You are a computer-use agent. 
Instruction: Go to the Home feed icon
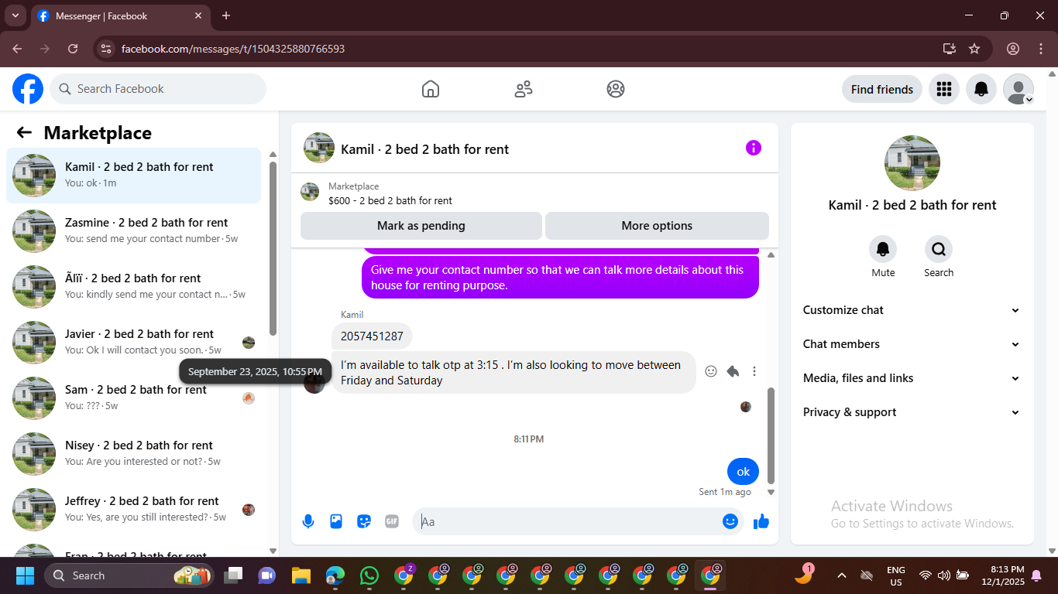click(x=431, y=89)
